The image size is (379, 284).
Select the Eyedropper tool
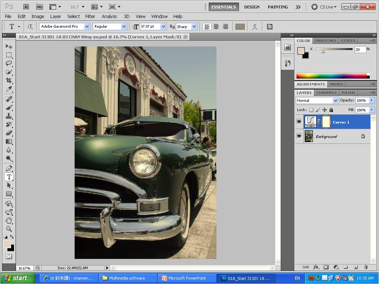click(9, 89)
